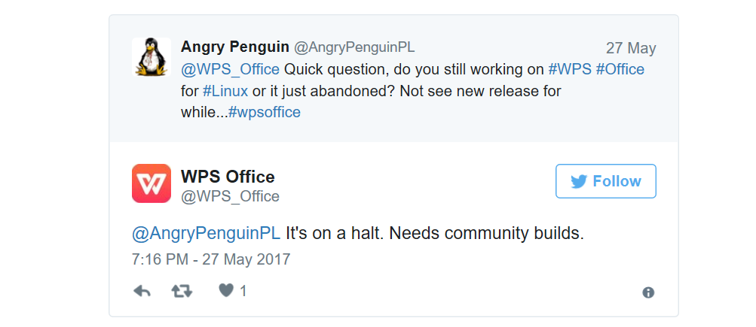Like the tweet with heart icon
The width and height of the screenshot is (756, 327).
226,290
